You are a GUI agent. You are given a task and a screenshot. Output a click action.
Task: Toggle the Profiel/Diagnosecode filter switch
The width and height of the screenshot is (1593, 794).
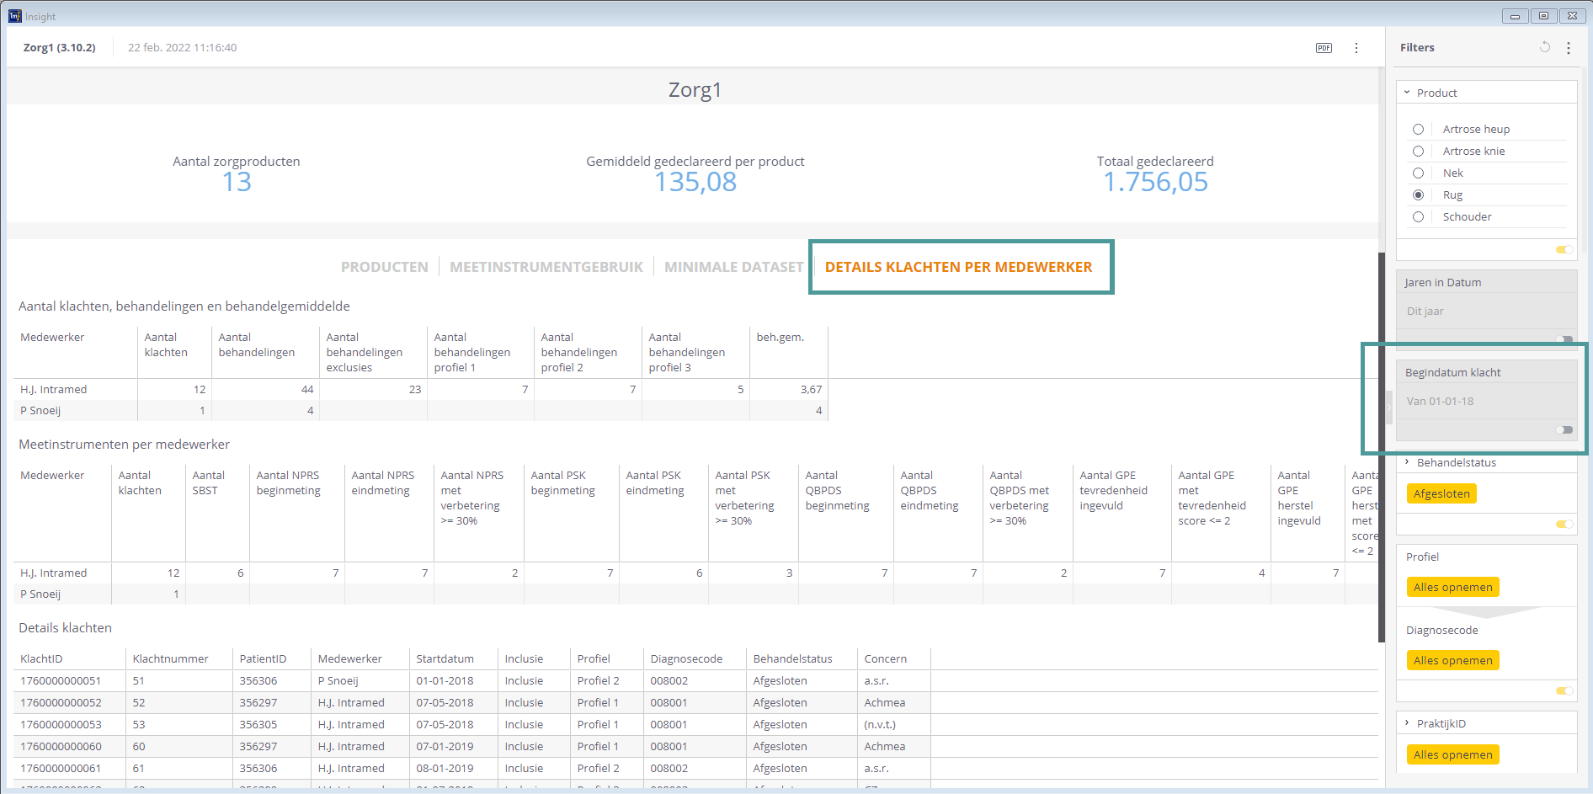tap(1564, 690)
